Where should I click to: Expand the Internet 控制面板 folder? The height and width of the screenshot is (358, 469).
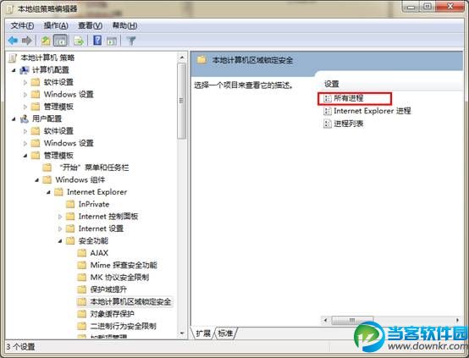point(60,217)
